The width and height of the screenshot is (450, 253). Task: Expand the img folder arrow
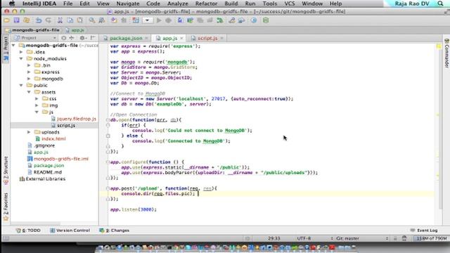click(37, 105)
